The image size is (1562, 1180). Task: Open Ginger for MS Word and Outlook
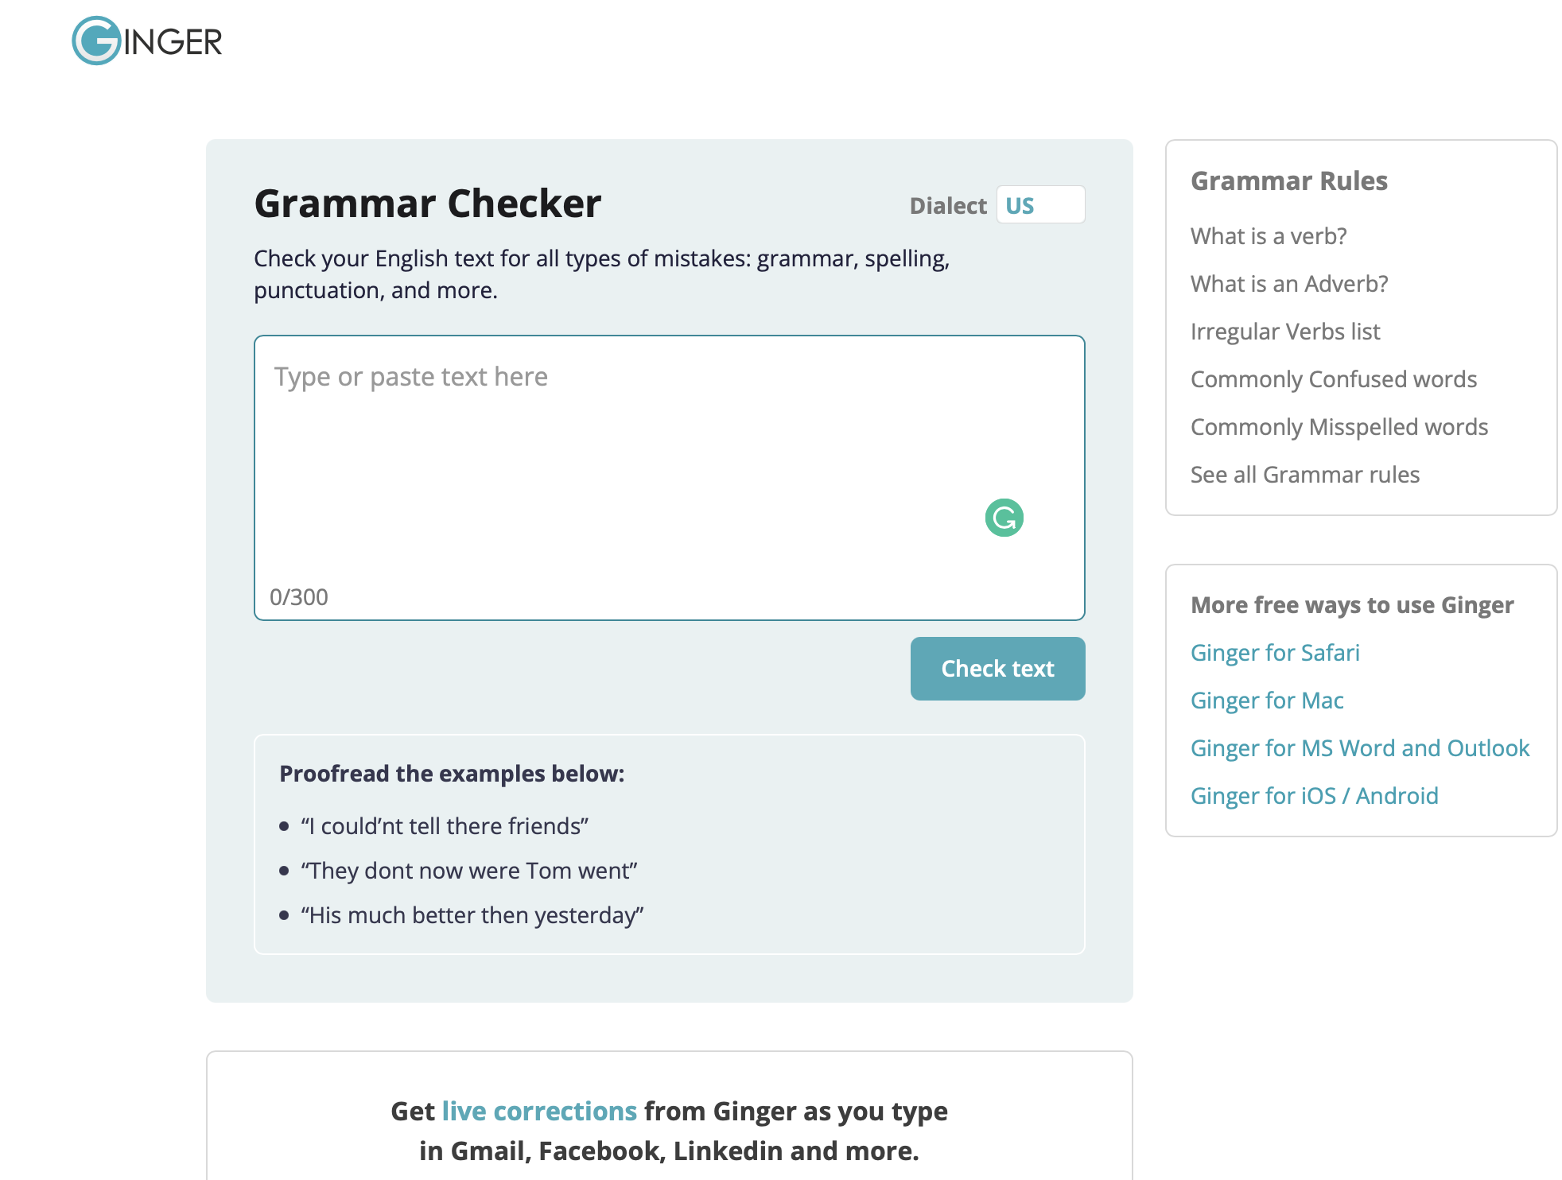pyautogui.click(x=1360, y=748)
